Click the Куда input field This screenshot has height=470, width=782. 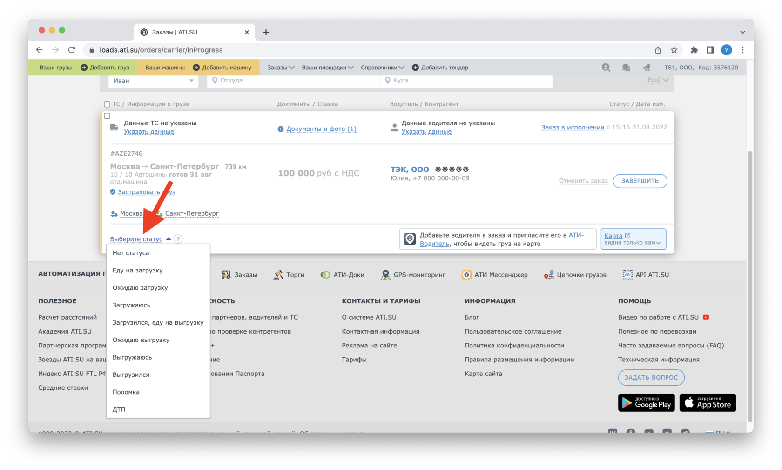(466, 81)
